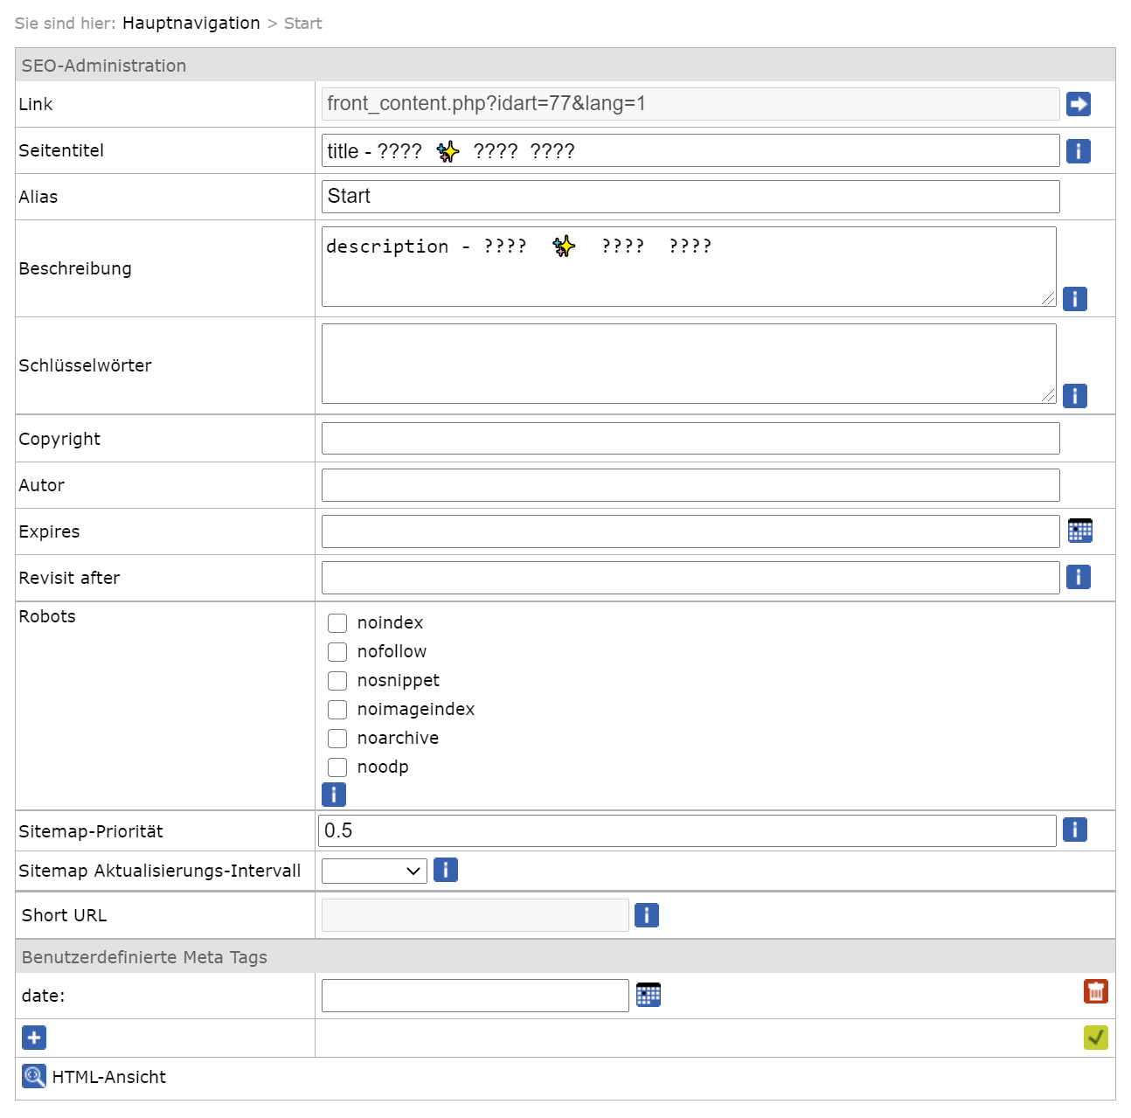Click the Hauptnavigation breadcrumb link

(191, 24)
